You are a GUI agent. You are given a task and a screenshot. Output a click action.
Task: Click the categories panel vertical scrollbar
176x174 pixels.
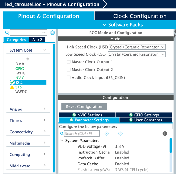click(x=54, y=108)
